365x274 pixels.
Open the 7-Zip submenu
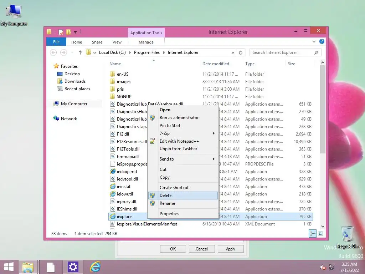(183, 133)
